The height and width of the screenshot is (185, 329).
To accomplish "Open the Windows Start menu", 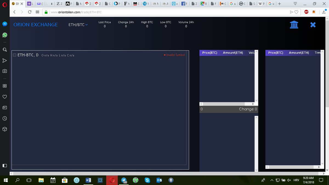I will pos(5,180).
